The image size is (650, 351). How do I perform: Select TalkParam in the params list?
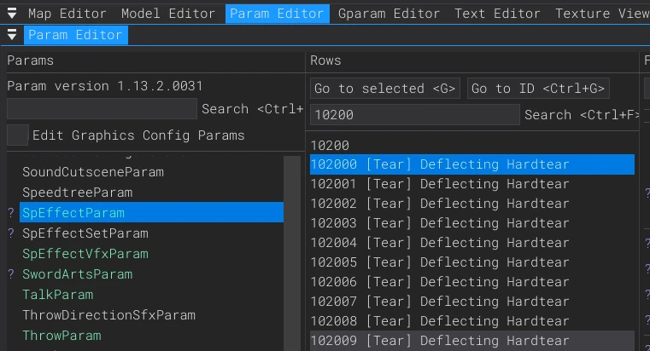(58, 295)
